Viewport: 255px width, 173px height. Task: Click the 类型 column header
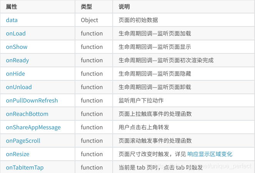86,7
